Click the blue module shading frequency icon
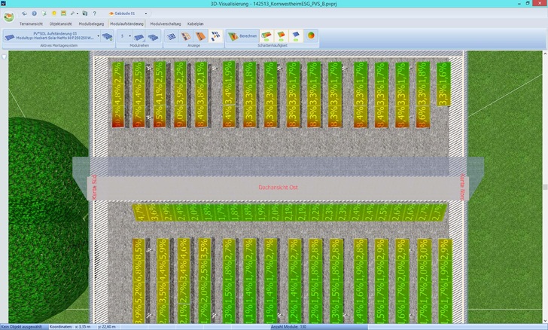This screenshot has height=330, width=548. click(x=295, y=36)
